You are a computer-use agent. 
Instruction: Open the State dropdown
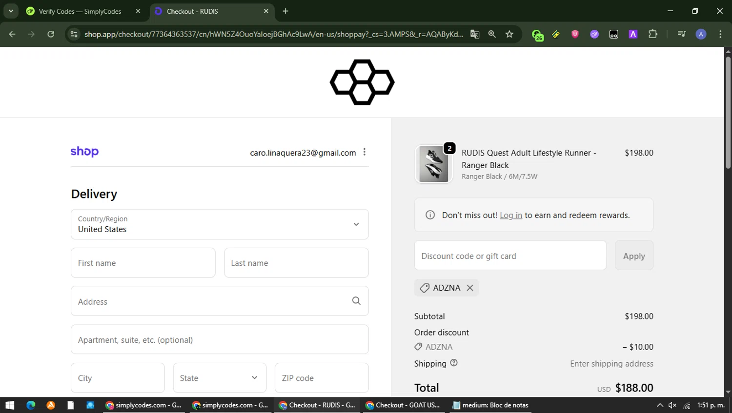(220, 378)
